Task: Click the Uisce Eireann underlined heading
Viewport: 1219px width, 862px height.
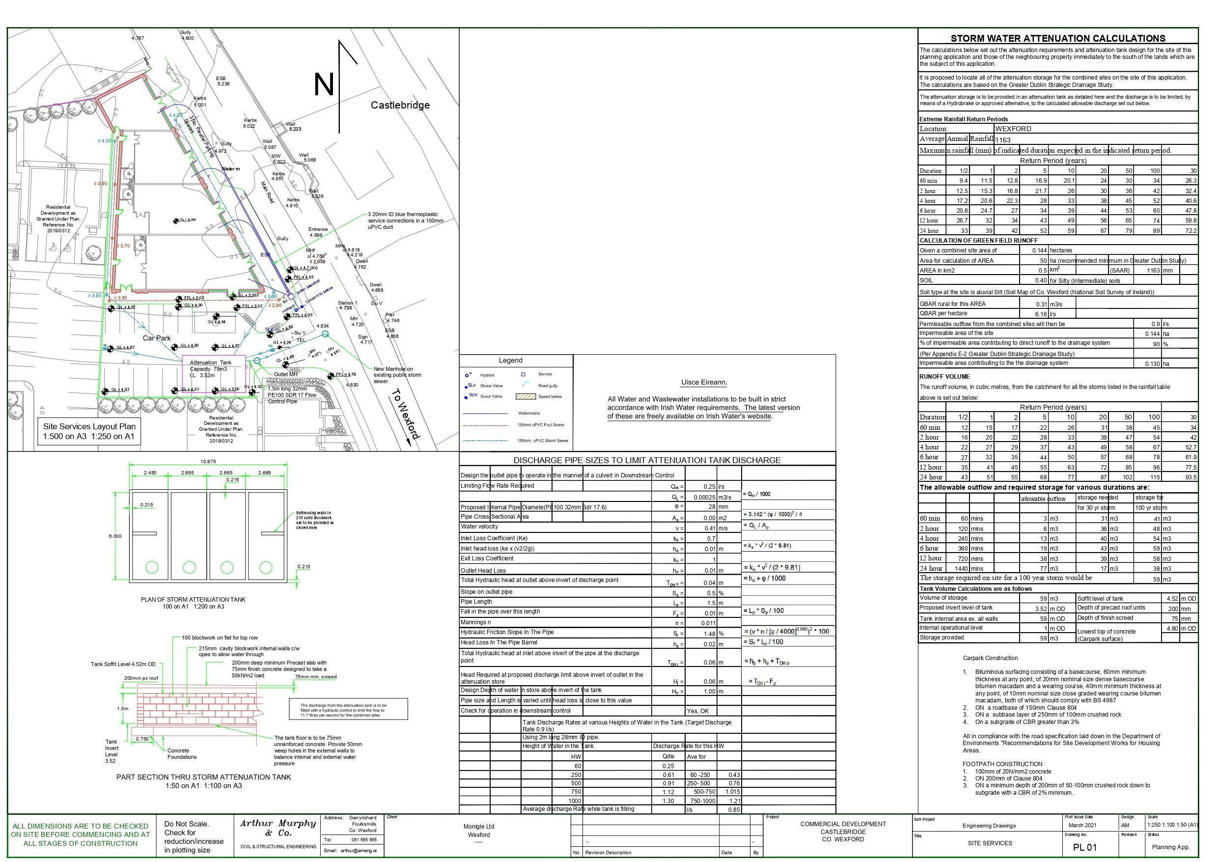Action: click(704, 383)
